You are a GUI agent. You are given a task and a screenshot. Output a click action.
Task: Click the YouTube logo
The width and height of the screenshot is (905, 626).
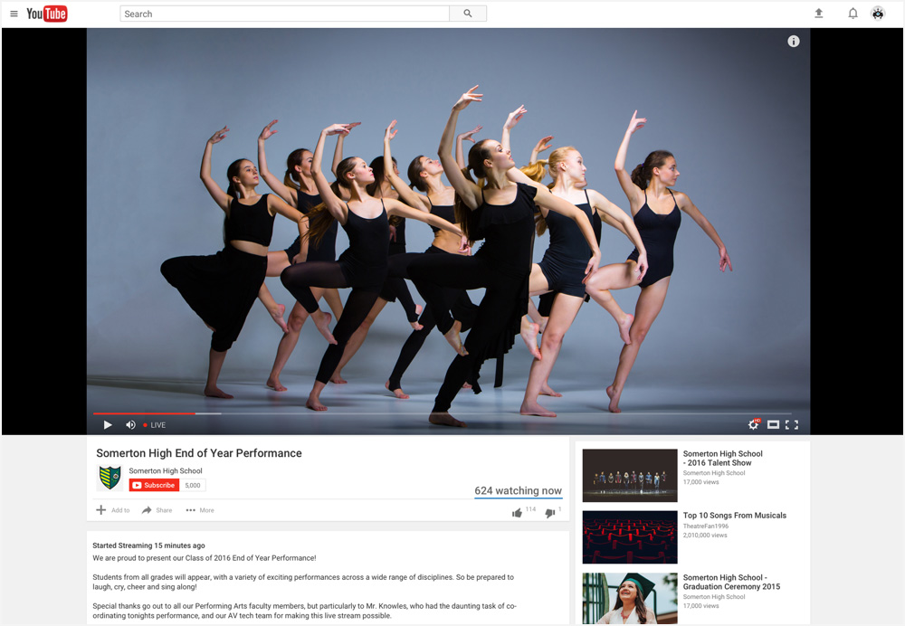click(47, 14)
